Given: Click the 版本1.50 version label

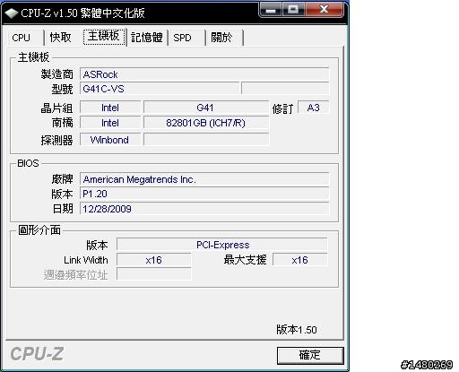Looking at the screenshot, I should click(x=296, y=330).
